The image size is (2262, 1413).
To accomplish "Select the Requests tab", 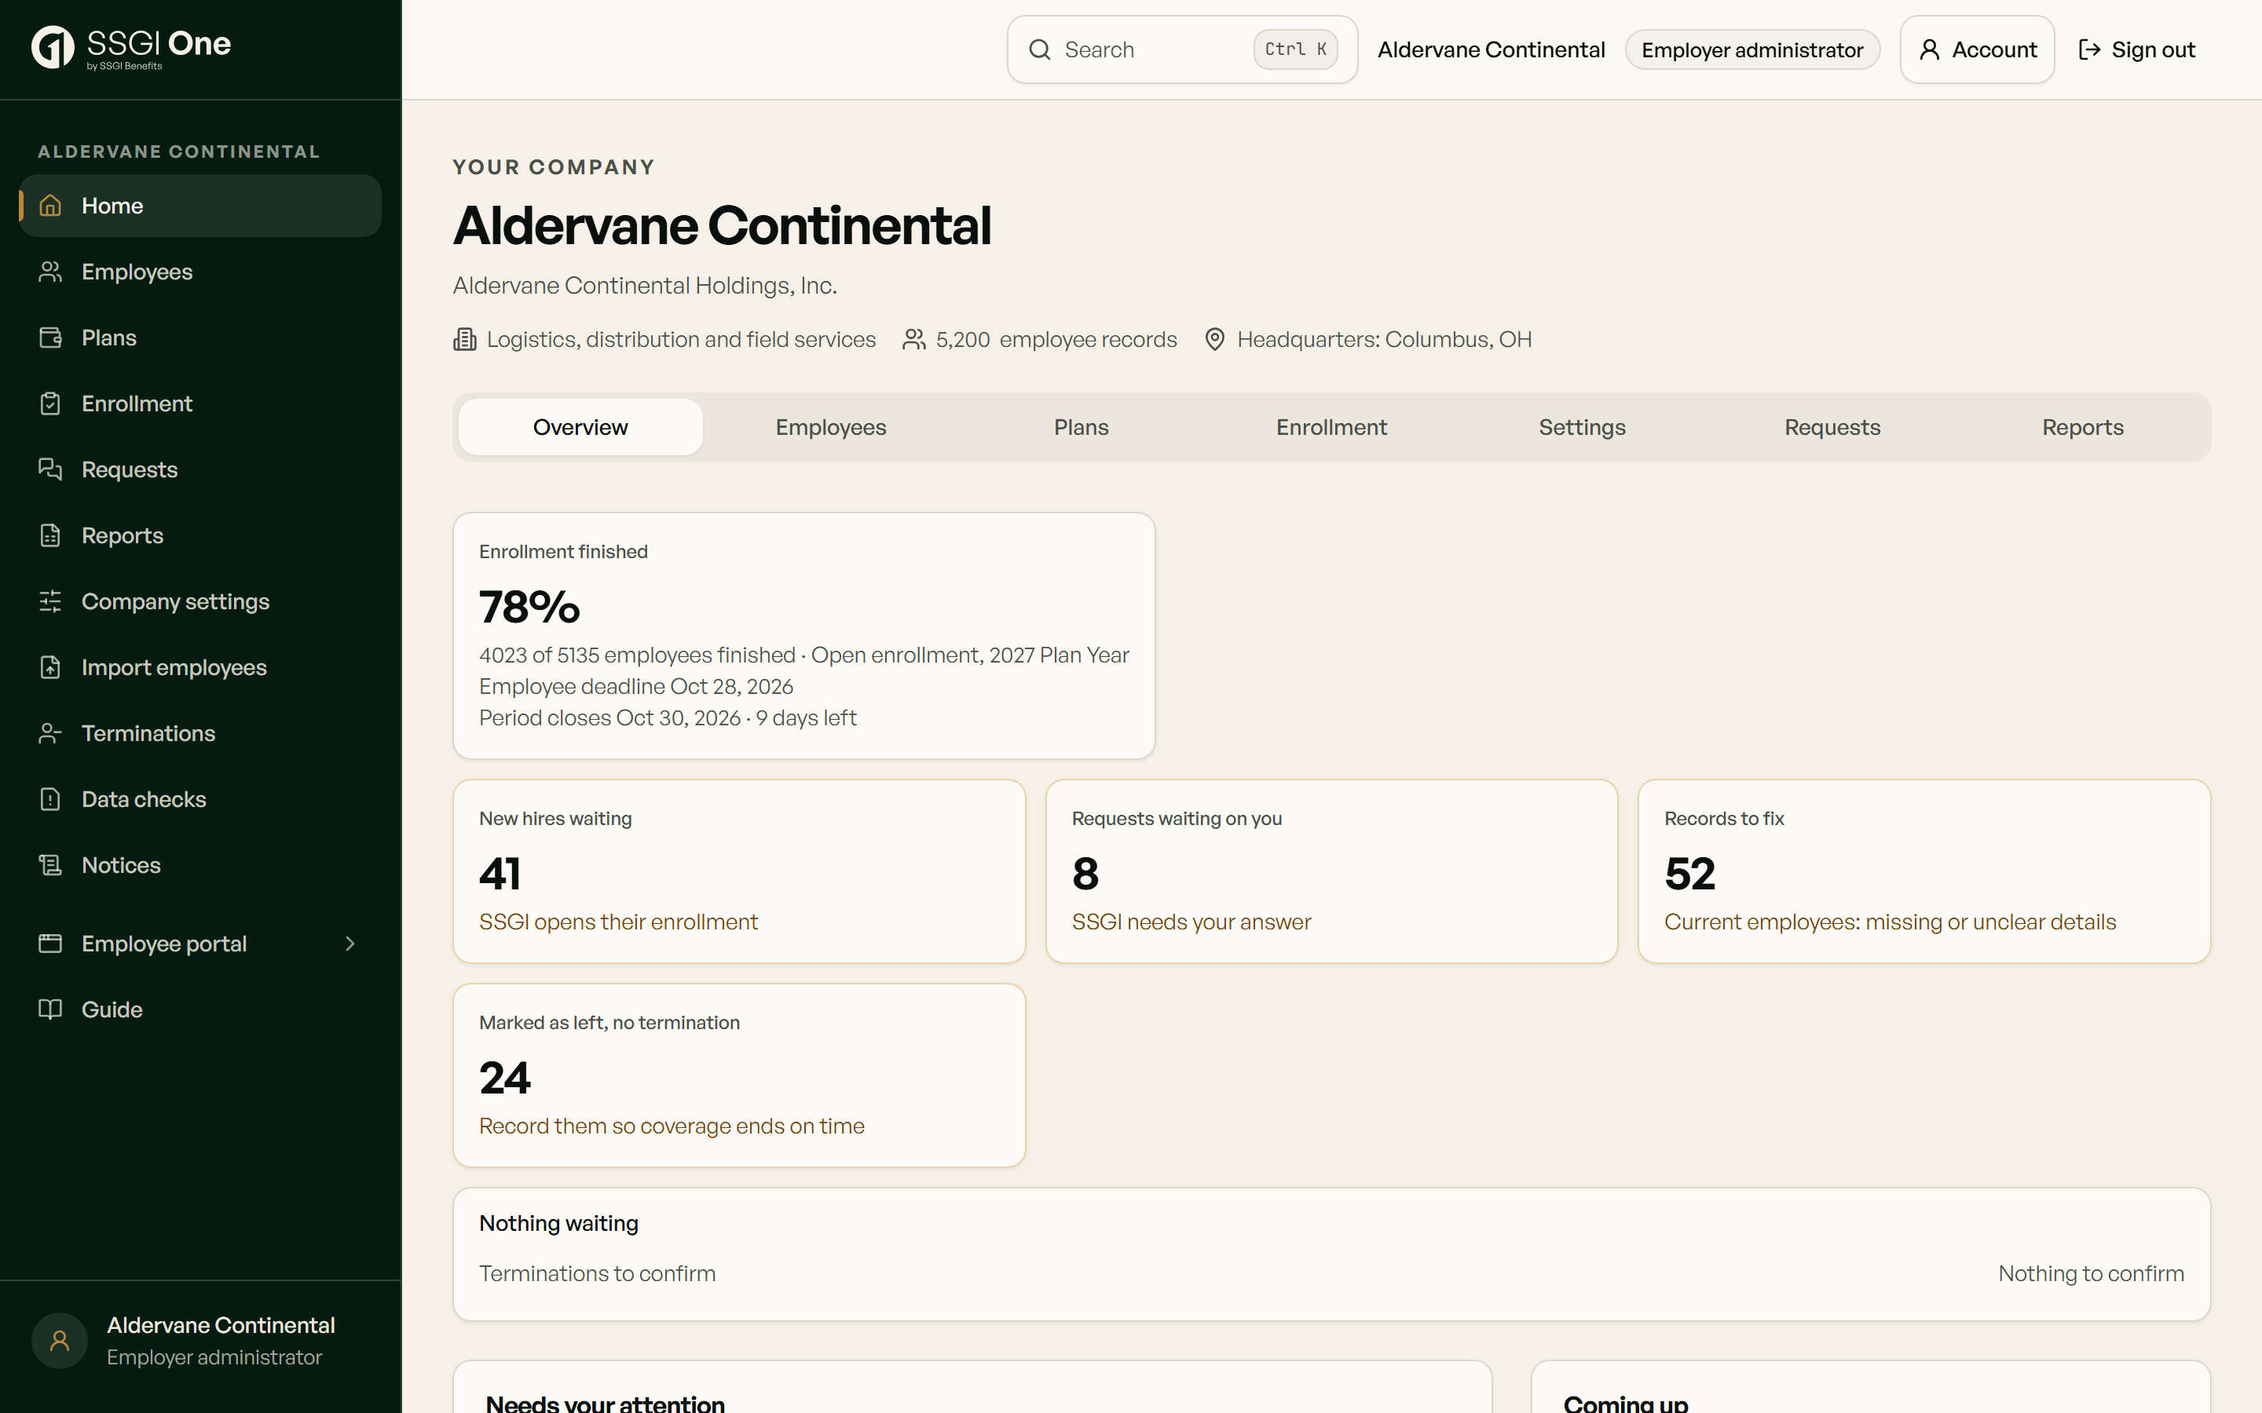I will point(1832,427).
